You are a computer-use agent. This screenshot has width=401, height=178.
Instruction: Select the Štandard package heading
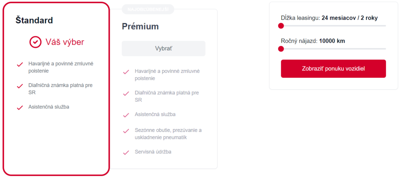[34, 20]
